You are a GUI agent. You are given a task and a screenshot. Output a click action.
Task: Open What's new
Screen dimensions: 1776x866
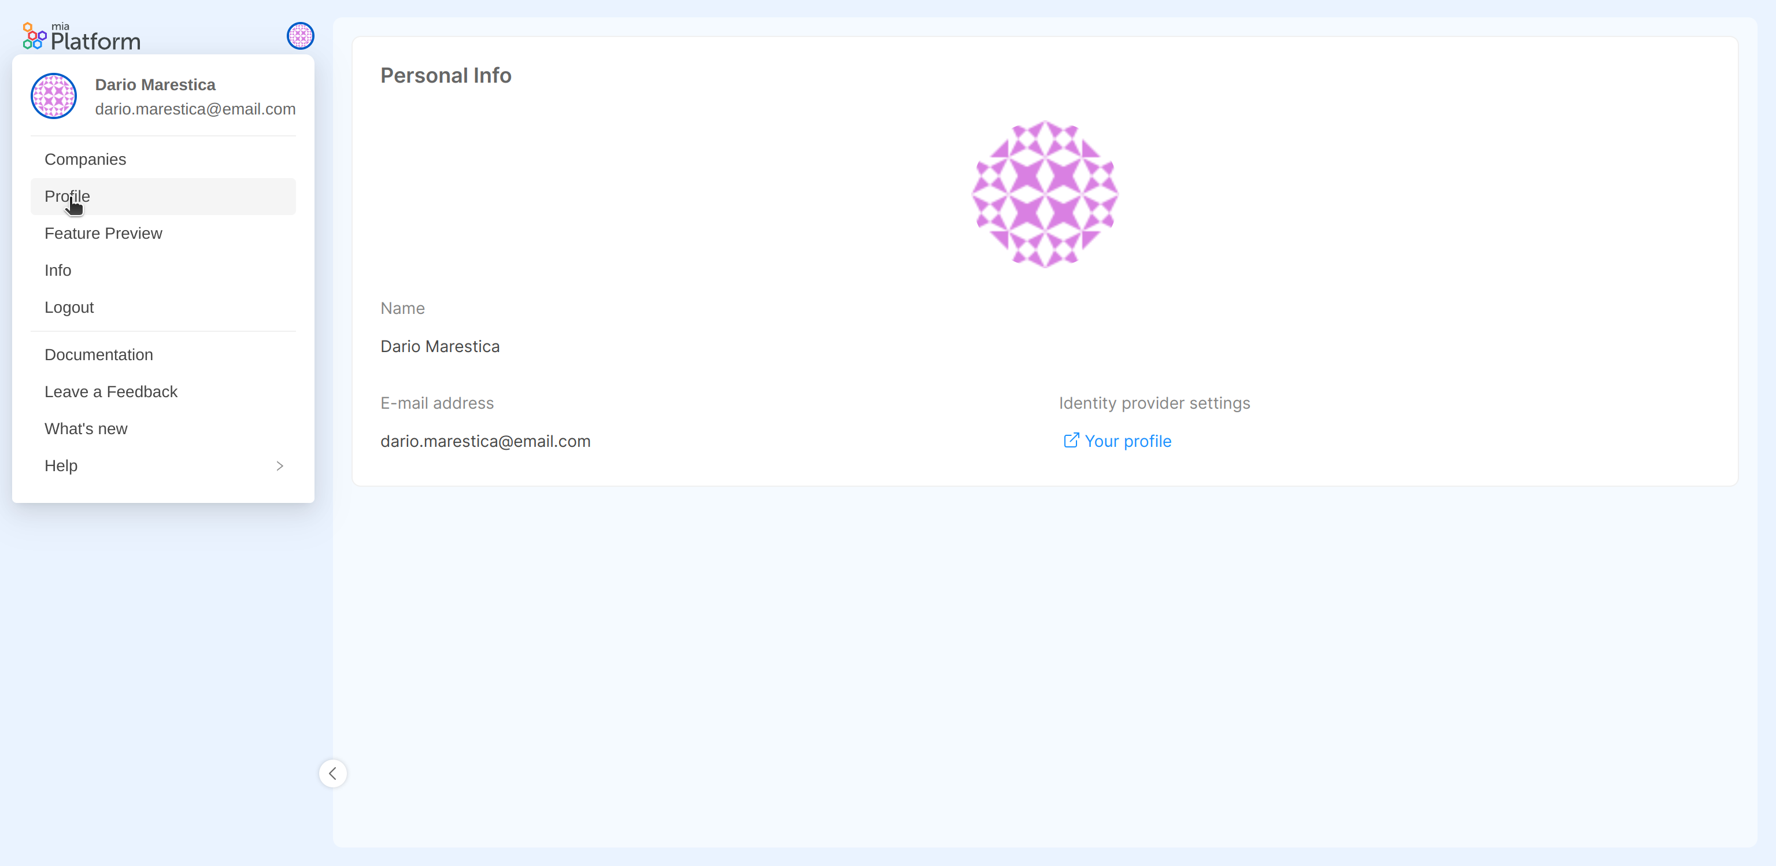[x=86, y=428]
